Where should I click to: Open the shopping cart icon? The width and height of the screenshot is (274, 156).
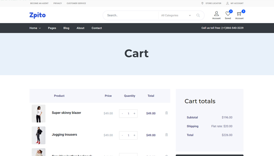(x=239, y=14)
